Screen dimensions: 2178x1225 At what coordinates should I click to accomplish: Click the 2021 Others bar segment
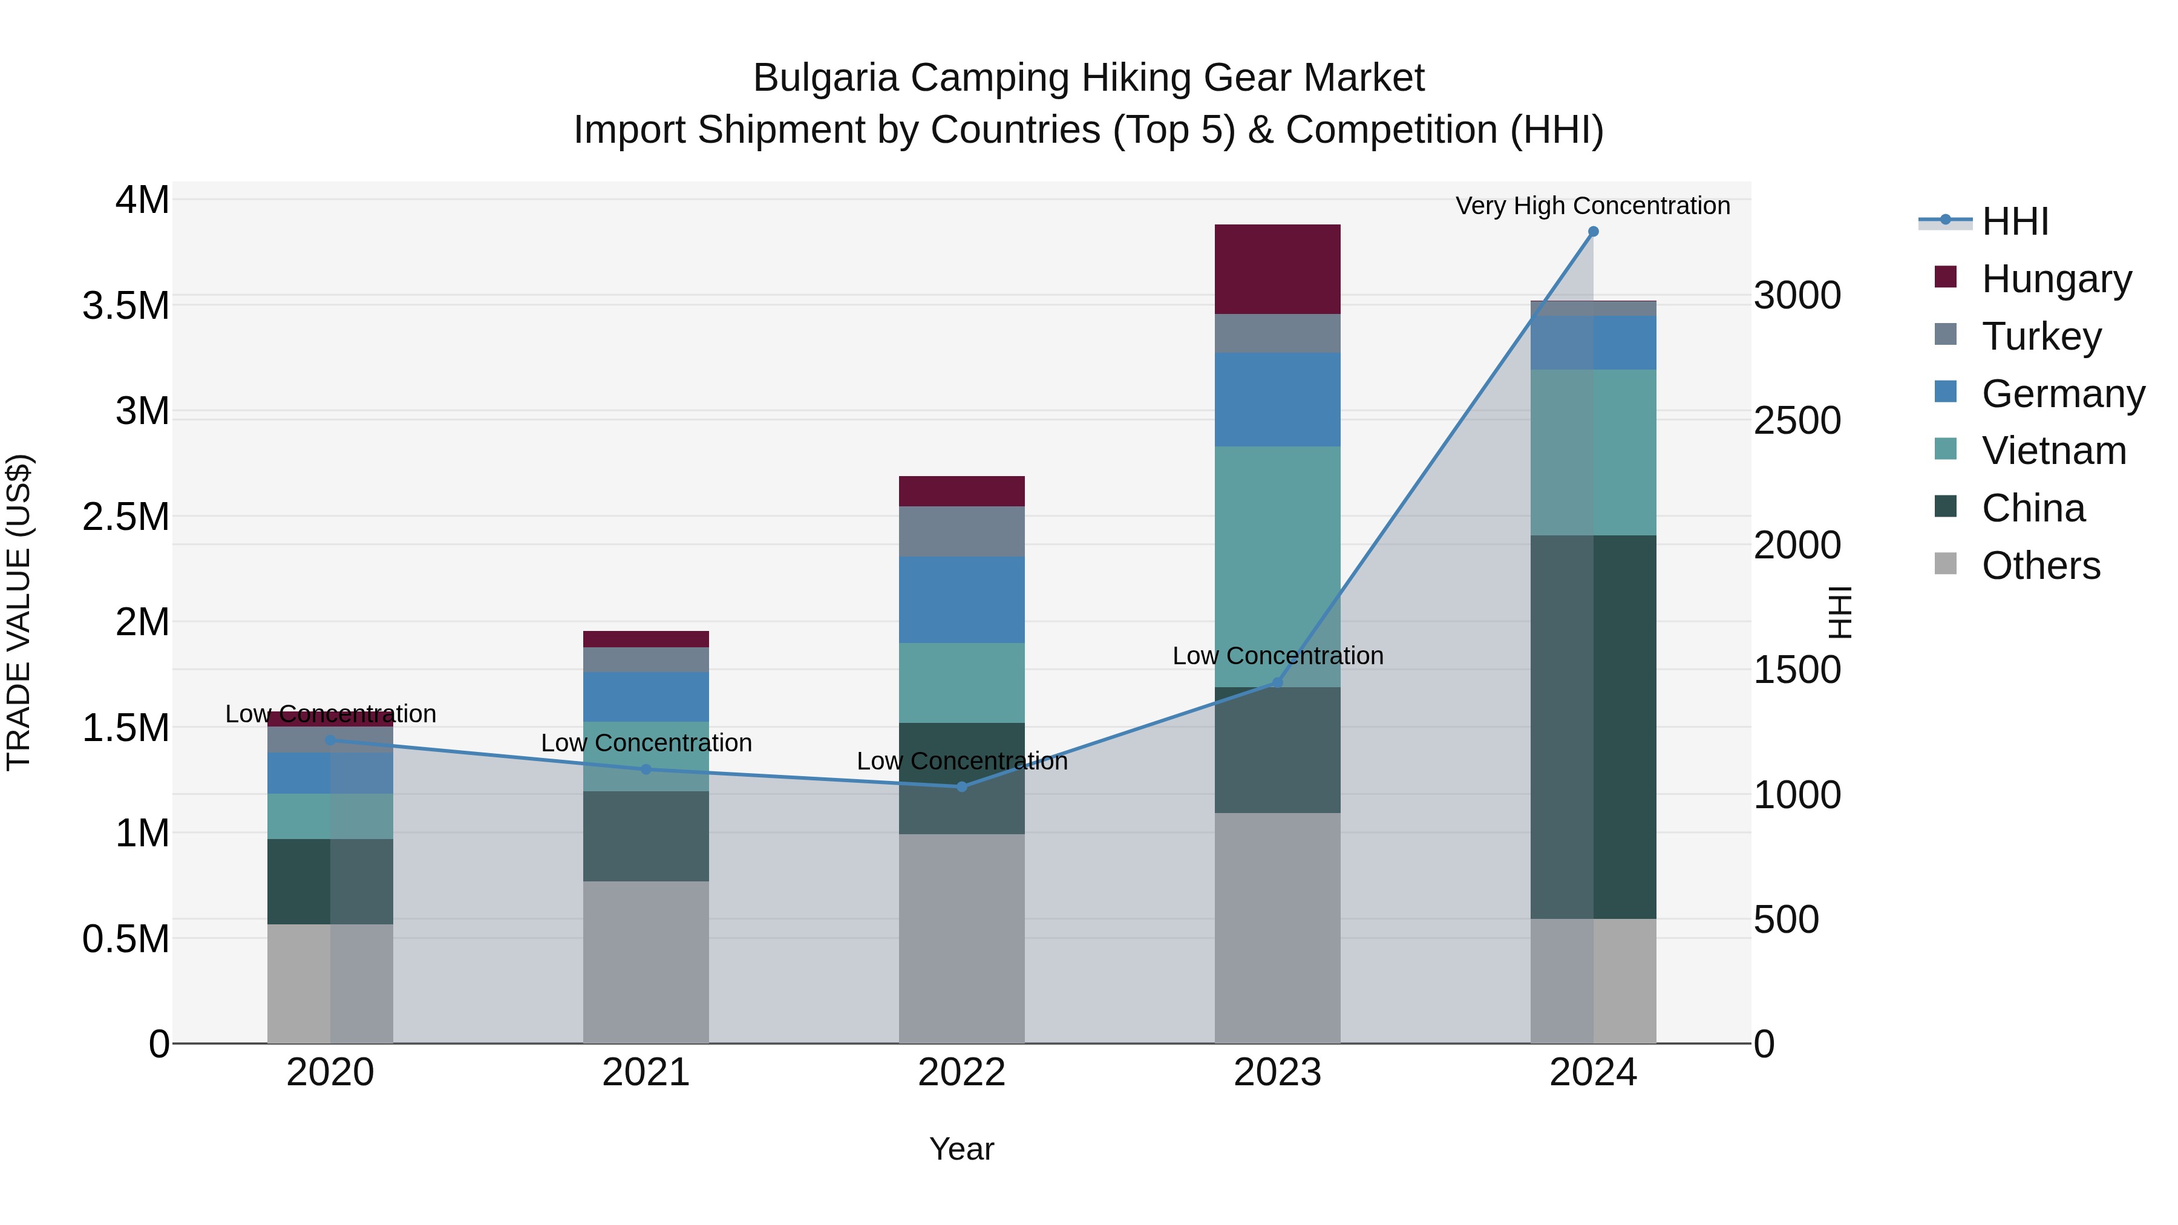646,963
